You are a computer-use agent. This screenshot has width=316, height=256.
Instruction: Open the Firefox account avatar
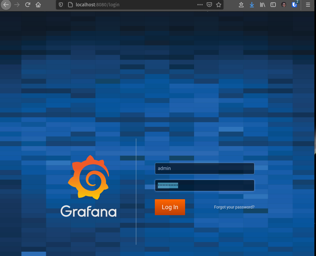pyautogui.click(x=284, y=5)
